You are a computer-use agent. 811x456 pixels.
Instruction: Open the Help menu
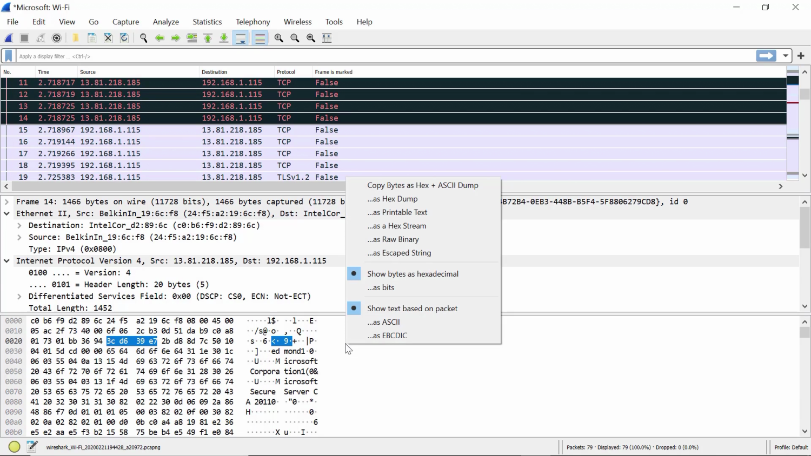[x=364, y=22]
